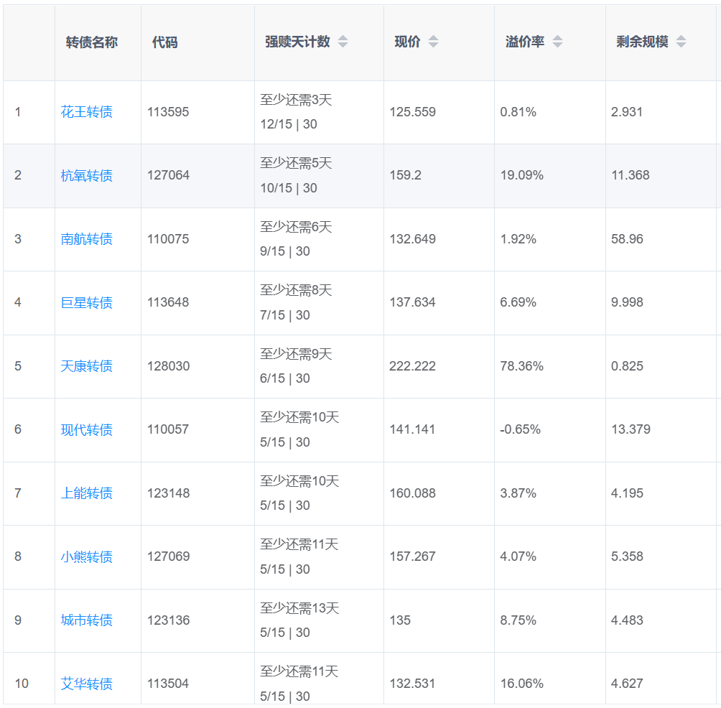The width and height of the screenshot is (721, 708).
Task: View the 上能转债 bond
Action: point(87,493)
